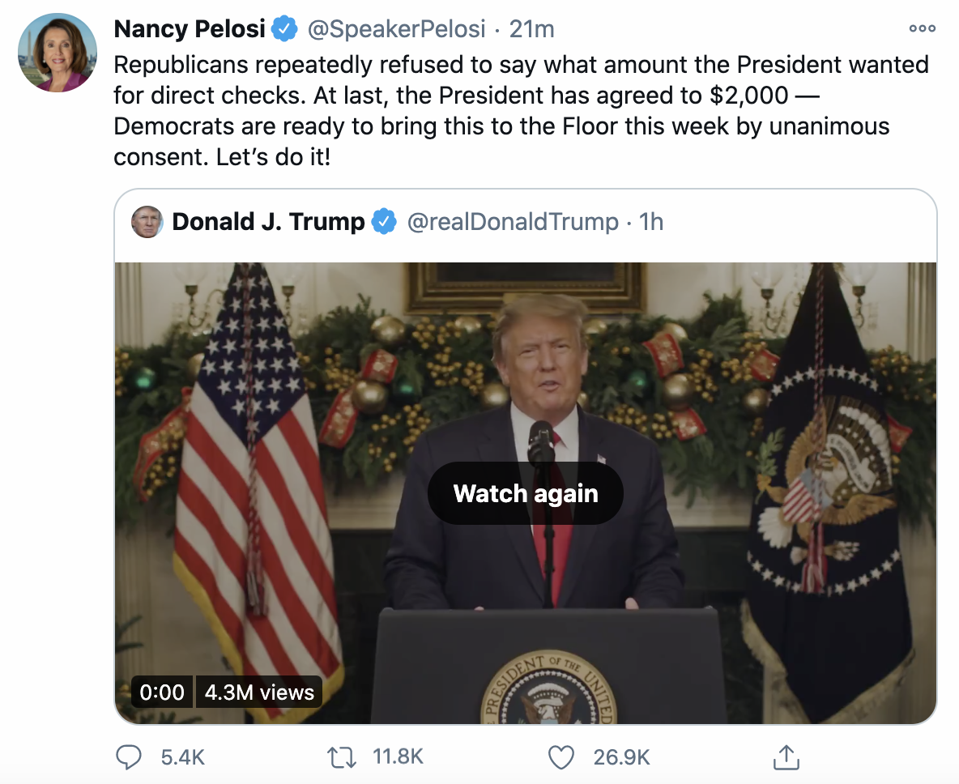Click the 0:00 video time indicator
This screenshot has width=959, height=784.
(162, 692)
